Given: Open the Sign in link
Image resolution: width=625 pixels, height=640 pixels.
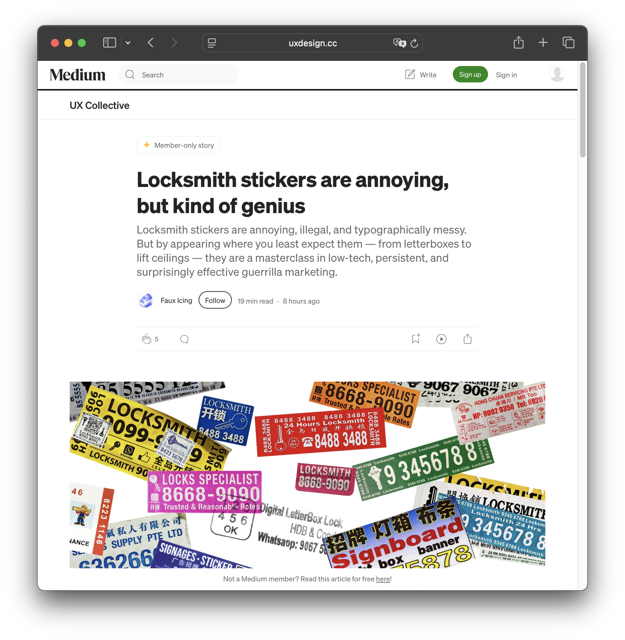Looking at the screenshot, I should pyautogui.click(x=506, y=75).
